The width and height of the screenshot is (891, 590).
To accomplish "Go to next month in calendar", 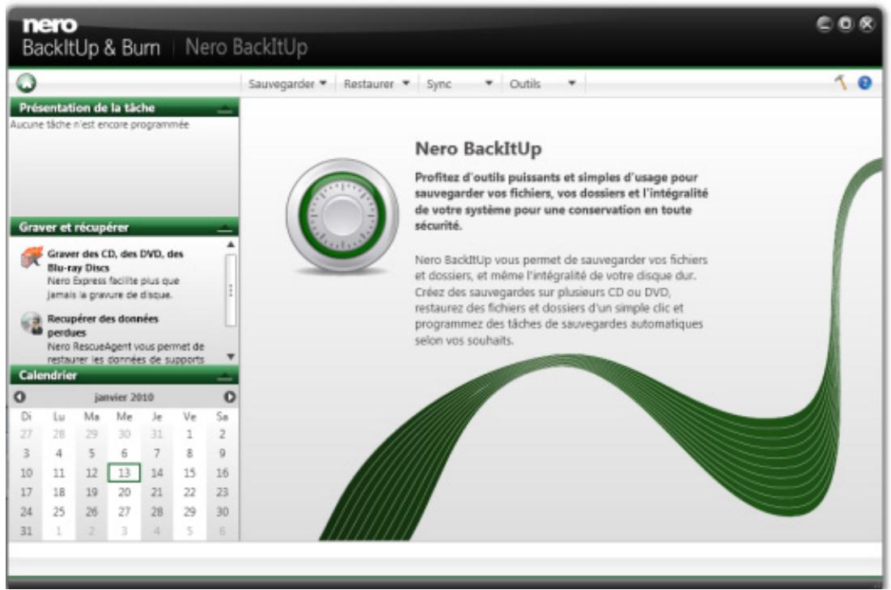I will tap(230, 397).
